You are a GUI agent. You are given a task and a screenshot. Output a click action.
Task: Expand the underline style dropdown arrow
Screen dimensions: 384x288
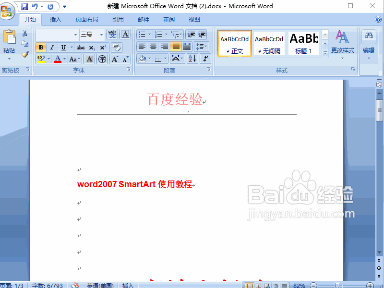click(x=72, y=47)
